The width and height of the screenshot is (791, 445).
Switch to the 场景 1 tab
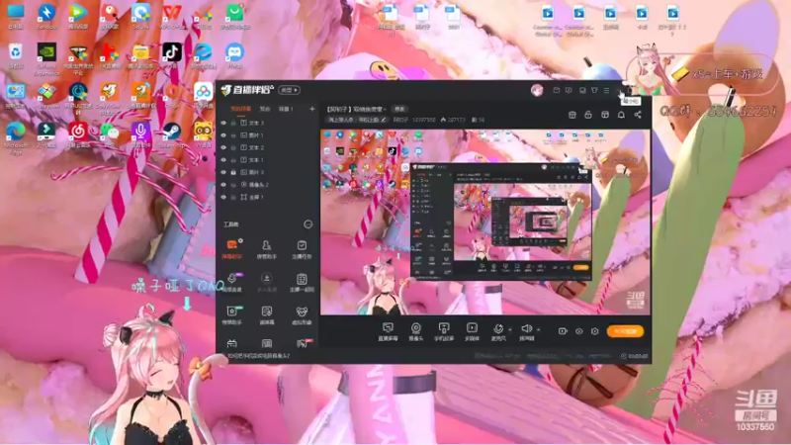(286, 109)
